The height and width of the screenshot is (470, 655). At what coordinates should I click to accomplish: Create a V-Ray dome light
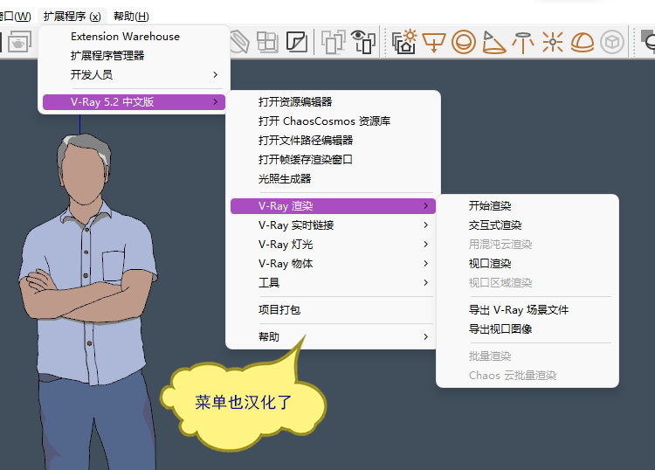[583, 42]
